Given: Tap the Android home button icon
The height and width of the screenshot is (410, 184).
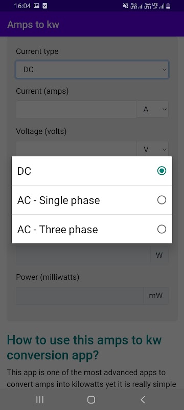Looking at the screenshot, I should 91,400.
